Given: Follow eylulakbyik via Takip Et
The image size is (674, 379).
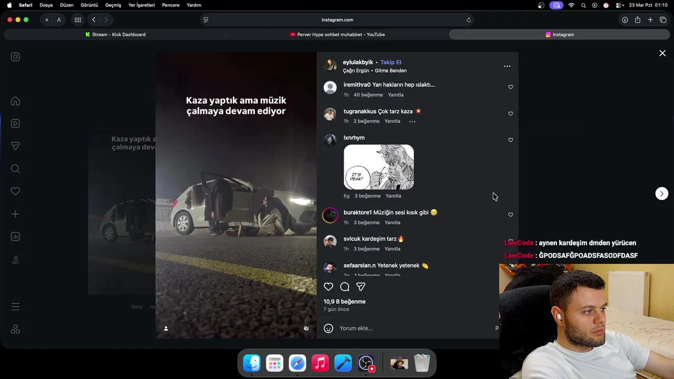Looking at the screenshot, I should pos(391,62).
